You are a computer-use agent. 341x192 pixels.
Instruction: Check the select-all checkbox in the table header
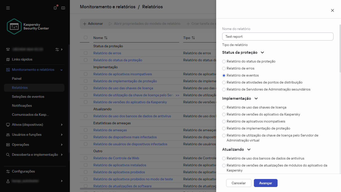pyautogui.click(x=86, y=37)
